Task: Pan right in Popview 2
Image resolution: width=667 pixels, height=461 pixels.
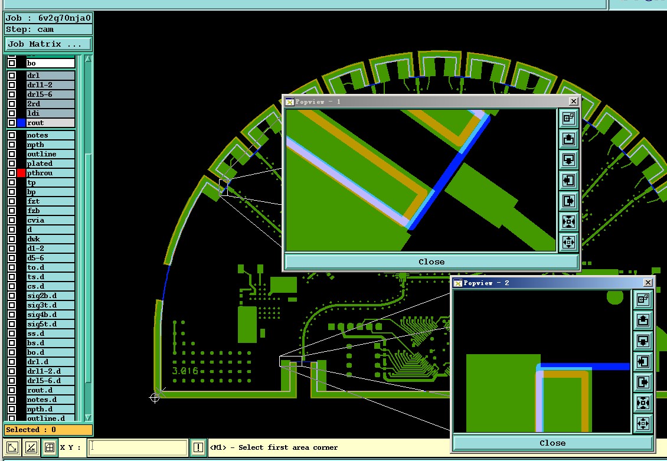Action: coord(643,382)
